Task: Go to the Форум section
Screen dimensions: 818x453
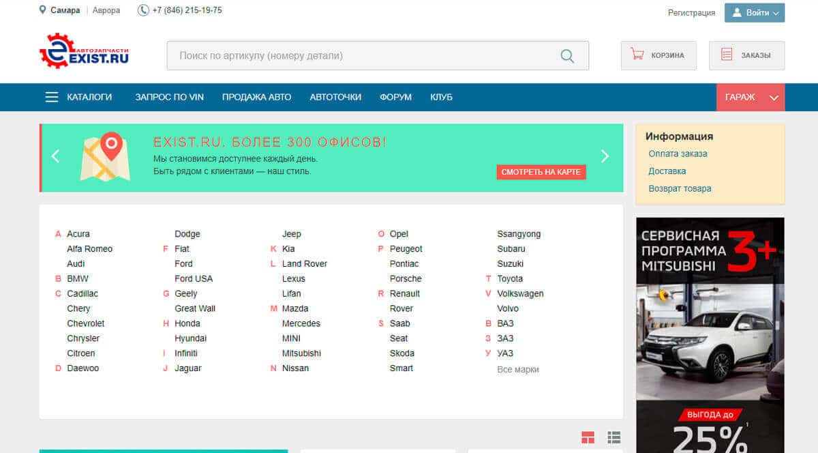Action: [x=395, y=97]
